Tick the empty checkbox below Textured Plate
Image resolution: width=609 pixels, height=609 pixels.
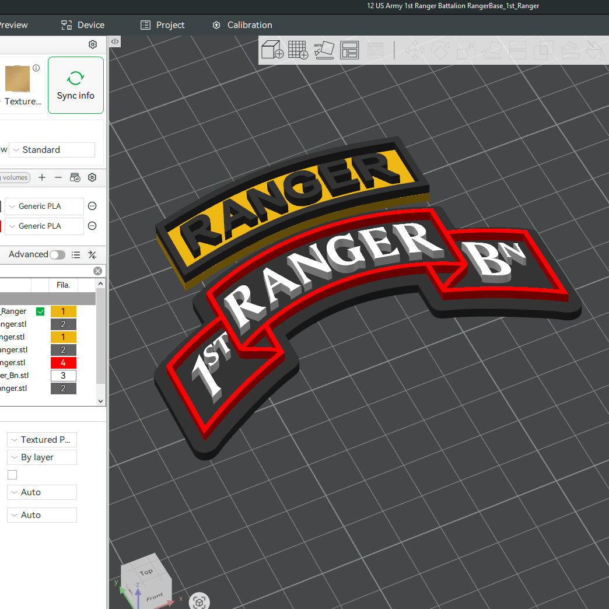click(12, 475)
